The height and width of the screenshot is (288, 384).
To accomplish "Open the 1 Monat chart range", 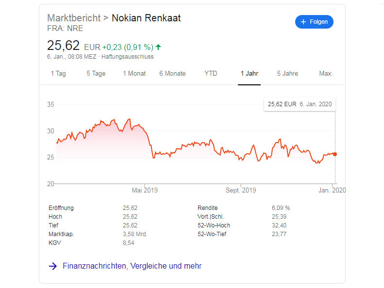I will click(x=134, y=73).
